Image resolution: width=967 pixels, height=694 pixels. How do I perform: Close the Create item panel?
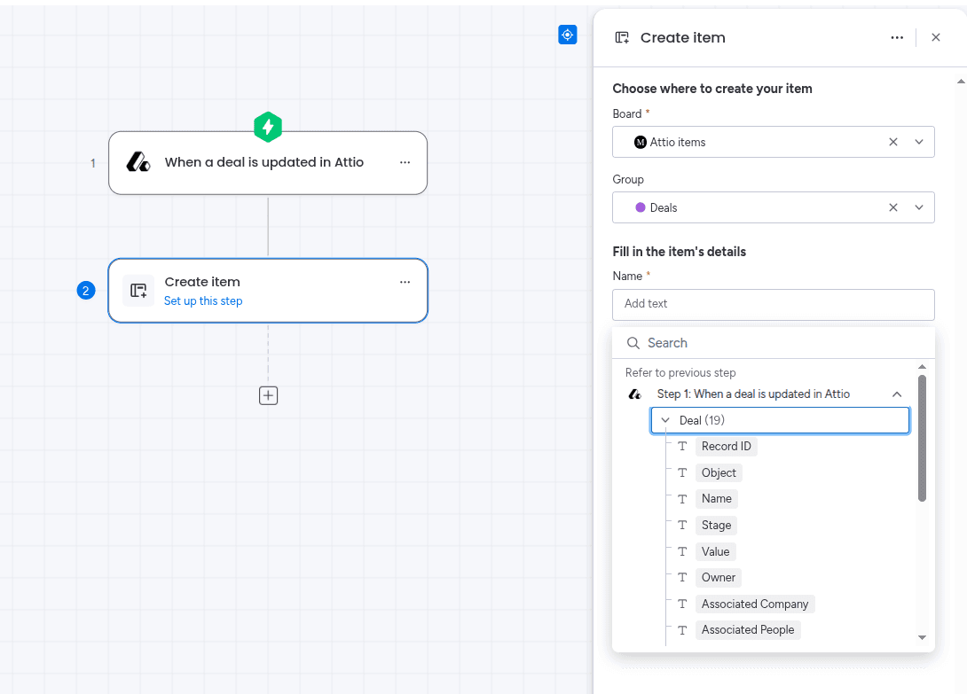[936, 37]
